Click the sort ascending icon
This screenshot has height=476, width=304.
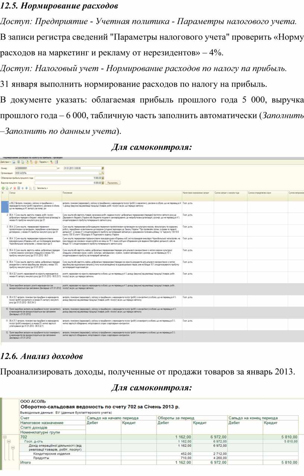(30, 188)
